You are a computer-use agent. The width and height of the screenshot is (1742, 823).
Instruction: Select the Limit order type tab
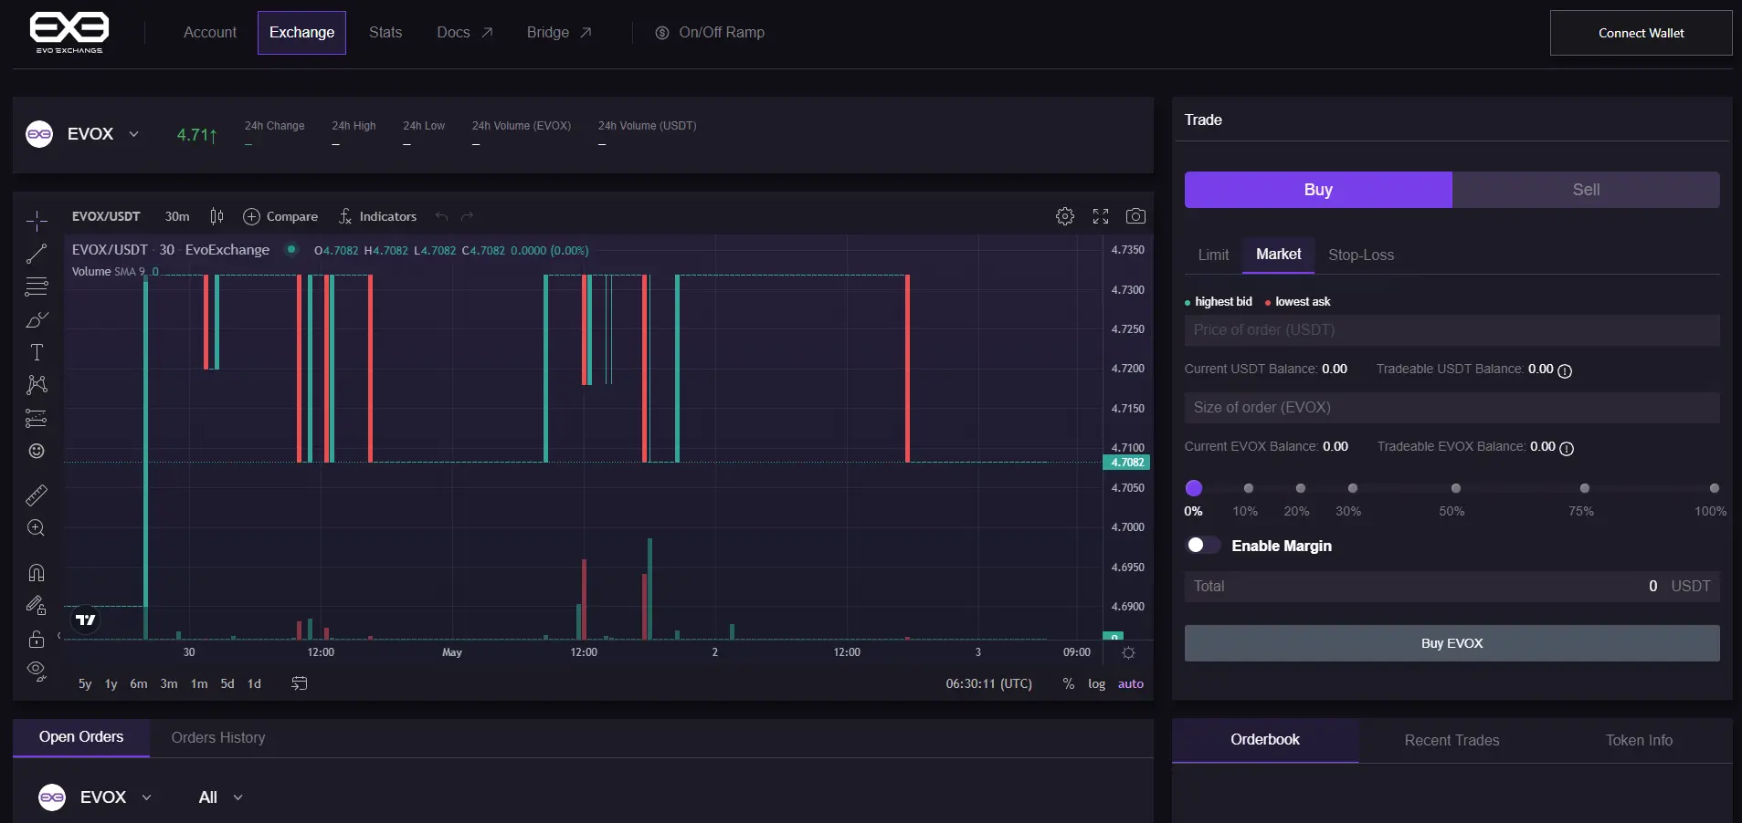tap(1213, 255)
